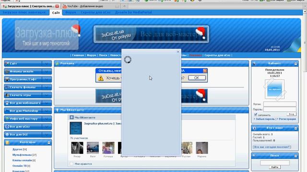Expand Программы/Софт dropdown arrow
Viewport: 307px width, 172px height.
[47, 79]
